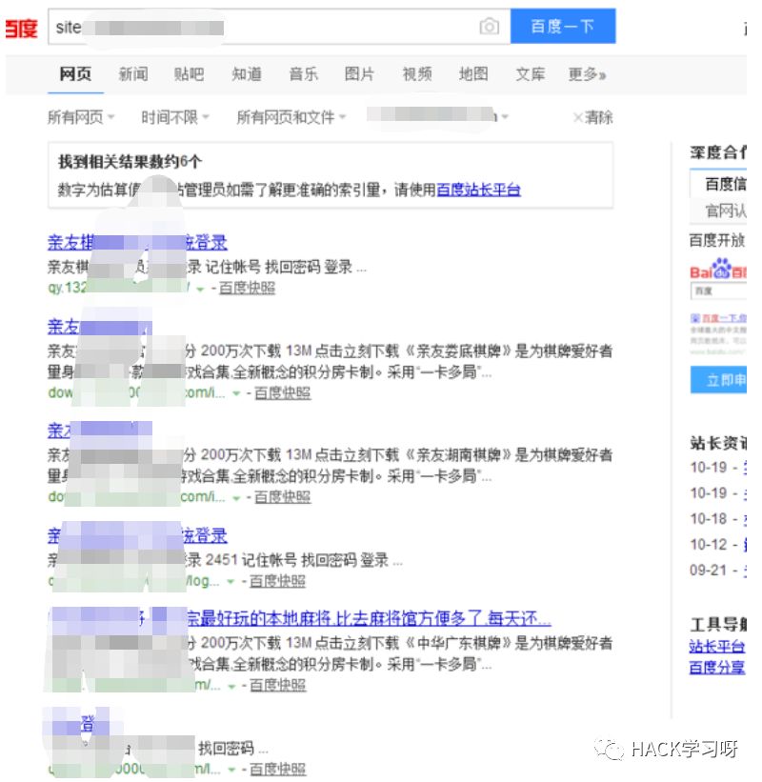762x782 pixels.
Task: Click 清除 to clear the filters
Action: [x=593, y=117]
